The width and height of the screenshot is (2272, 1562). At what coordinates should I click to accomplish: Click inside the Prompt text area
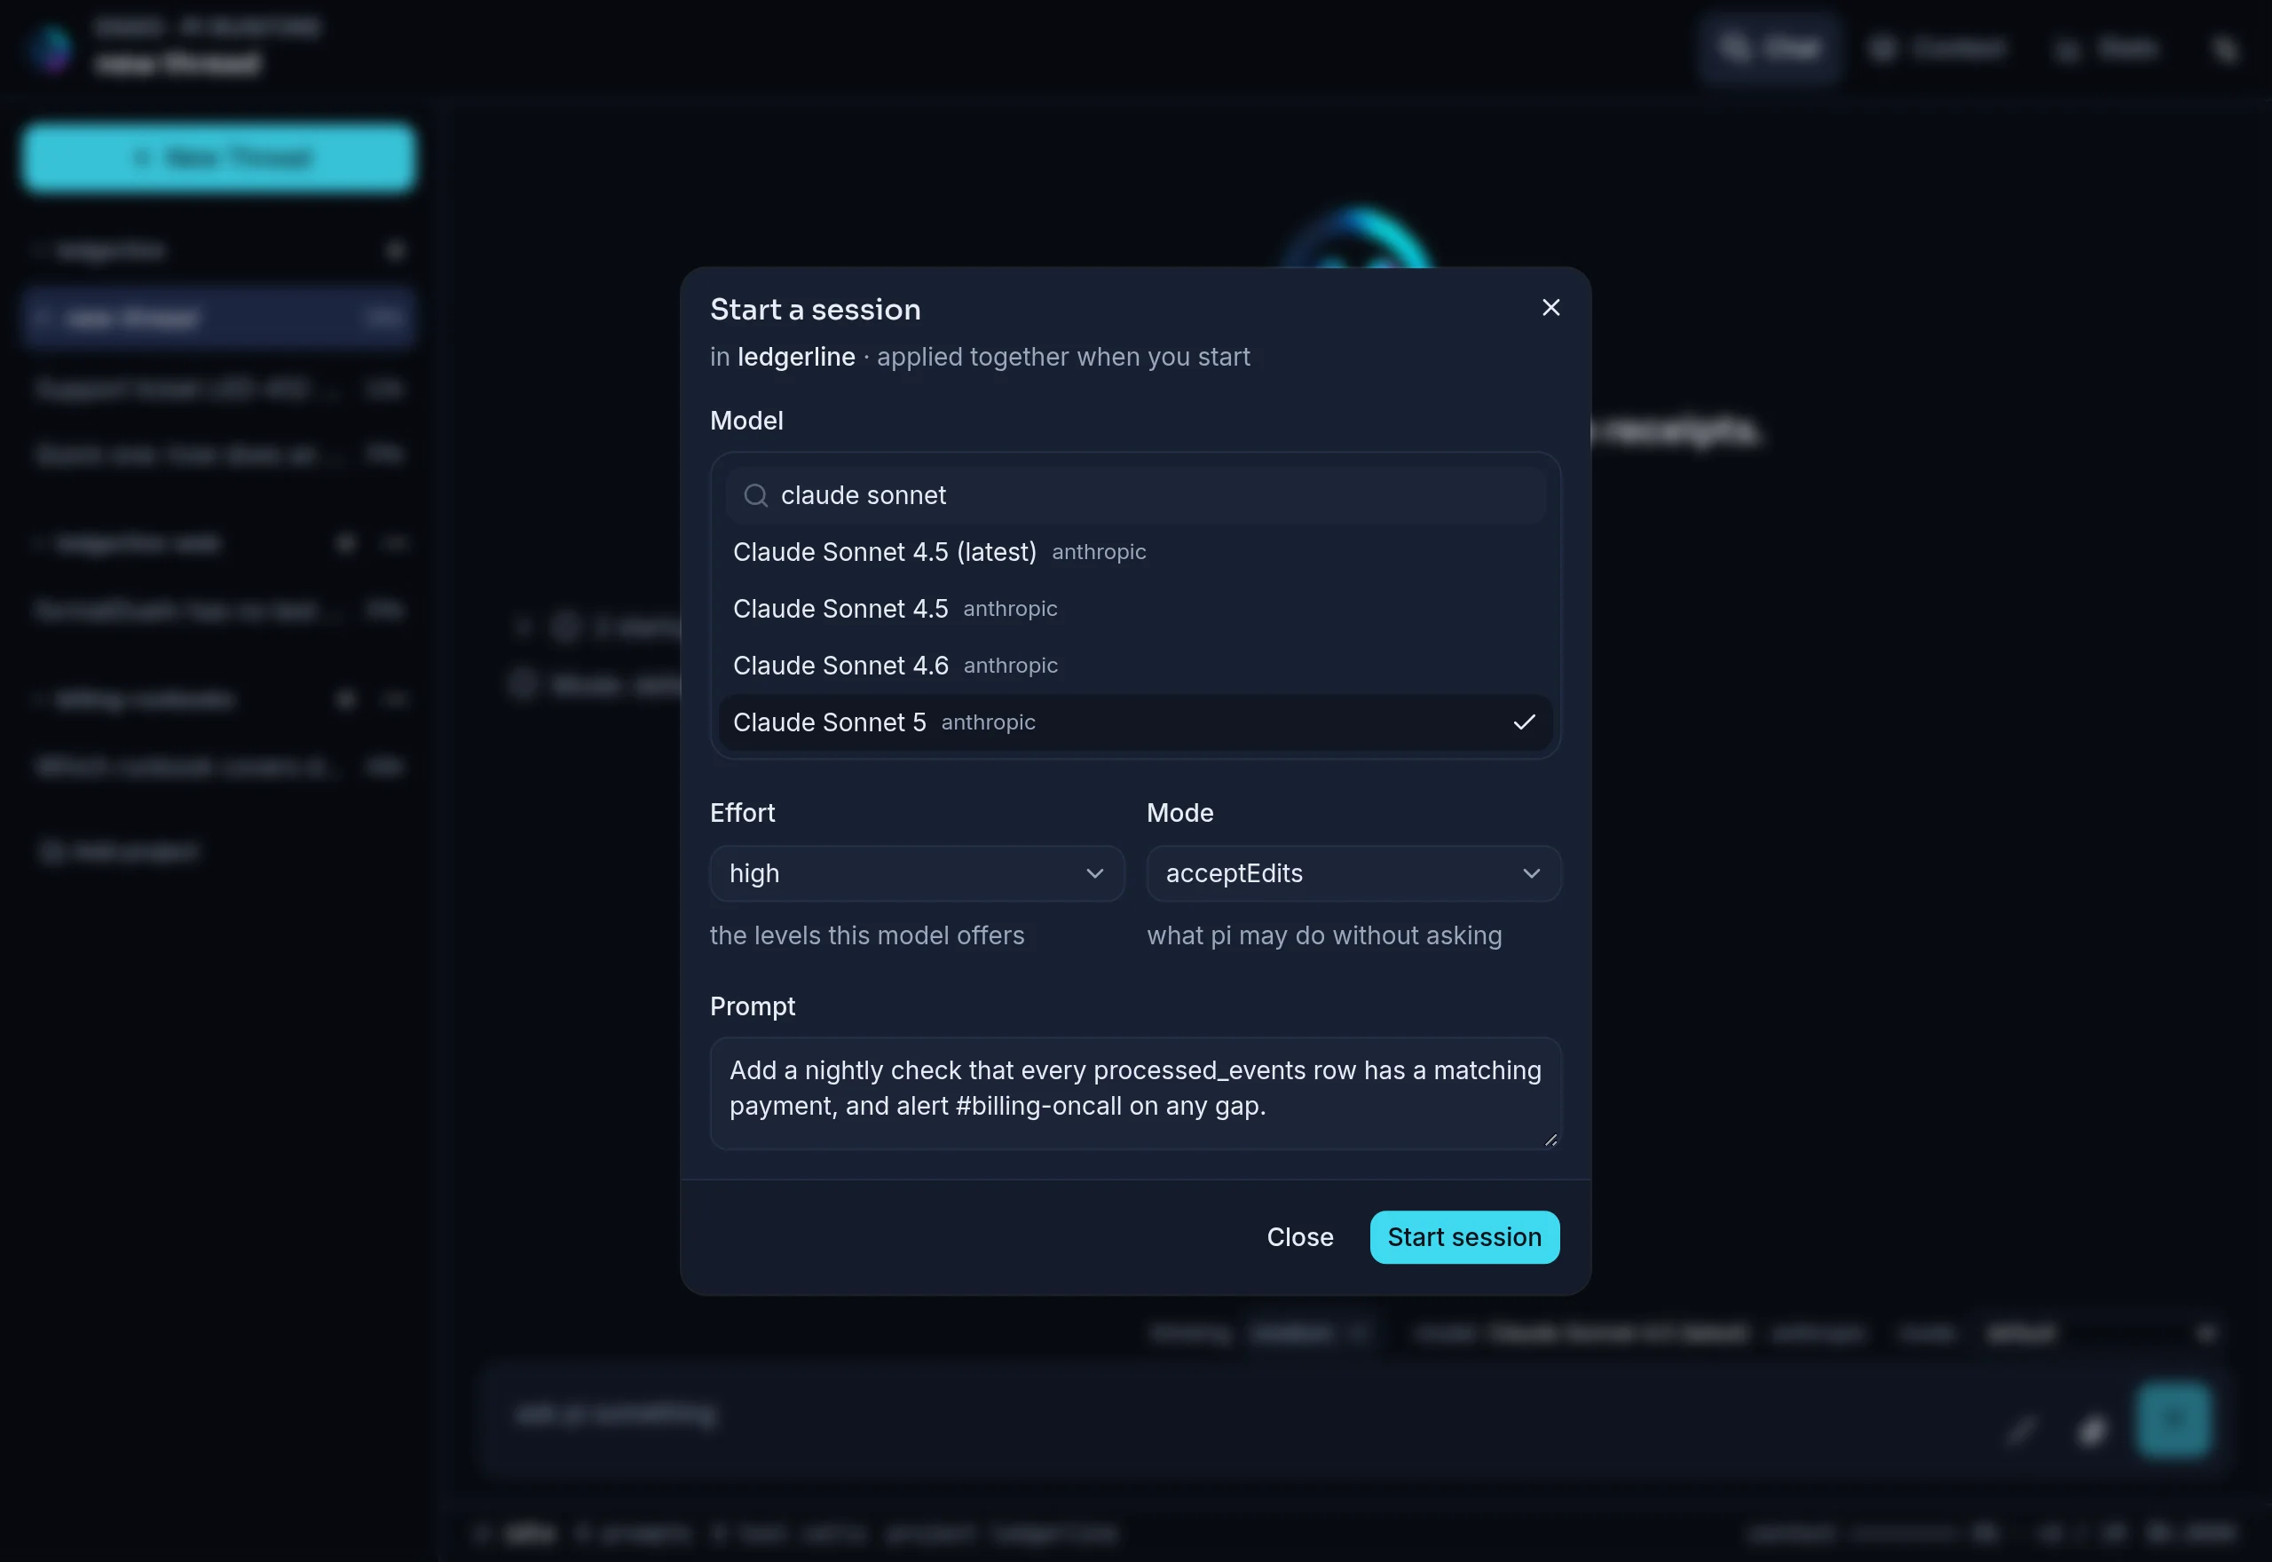pos(1135,1093)
